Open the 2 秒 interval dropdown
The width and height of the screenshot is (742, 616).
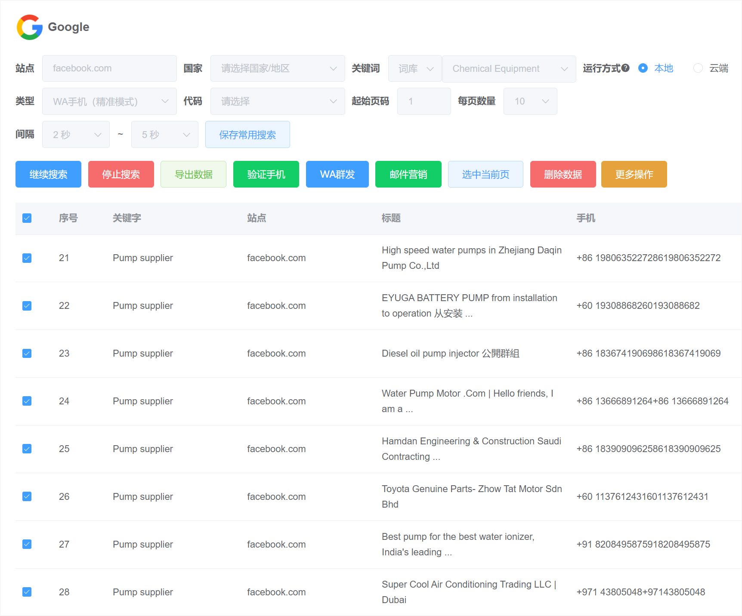tap(76, 135)
